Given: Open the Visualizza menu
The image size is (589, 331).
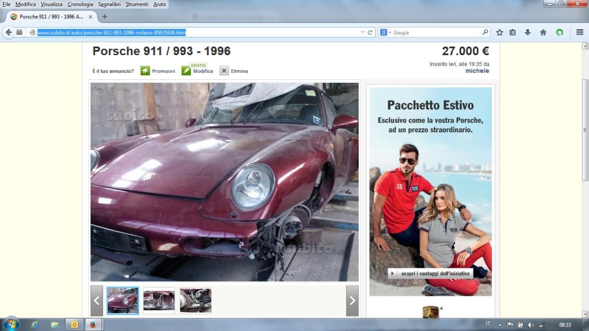Looking at the screenshot, I should point(51,4).
